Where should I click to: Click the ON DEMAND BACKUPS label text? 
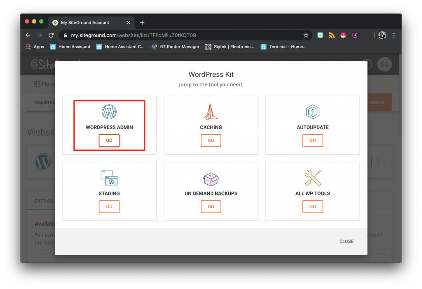coord(211,193)
